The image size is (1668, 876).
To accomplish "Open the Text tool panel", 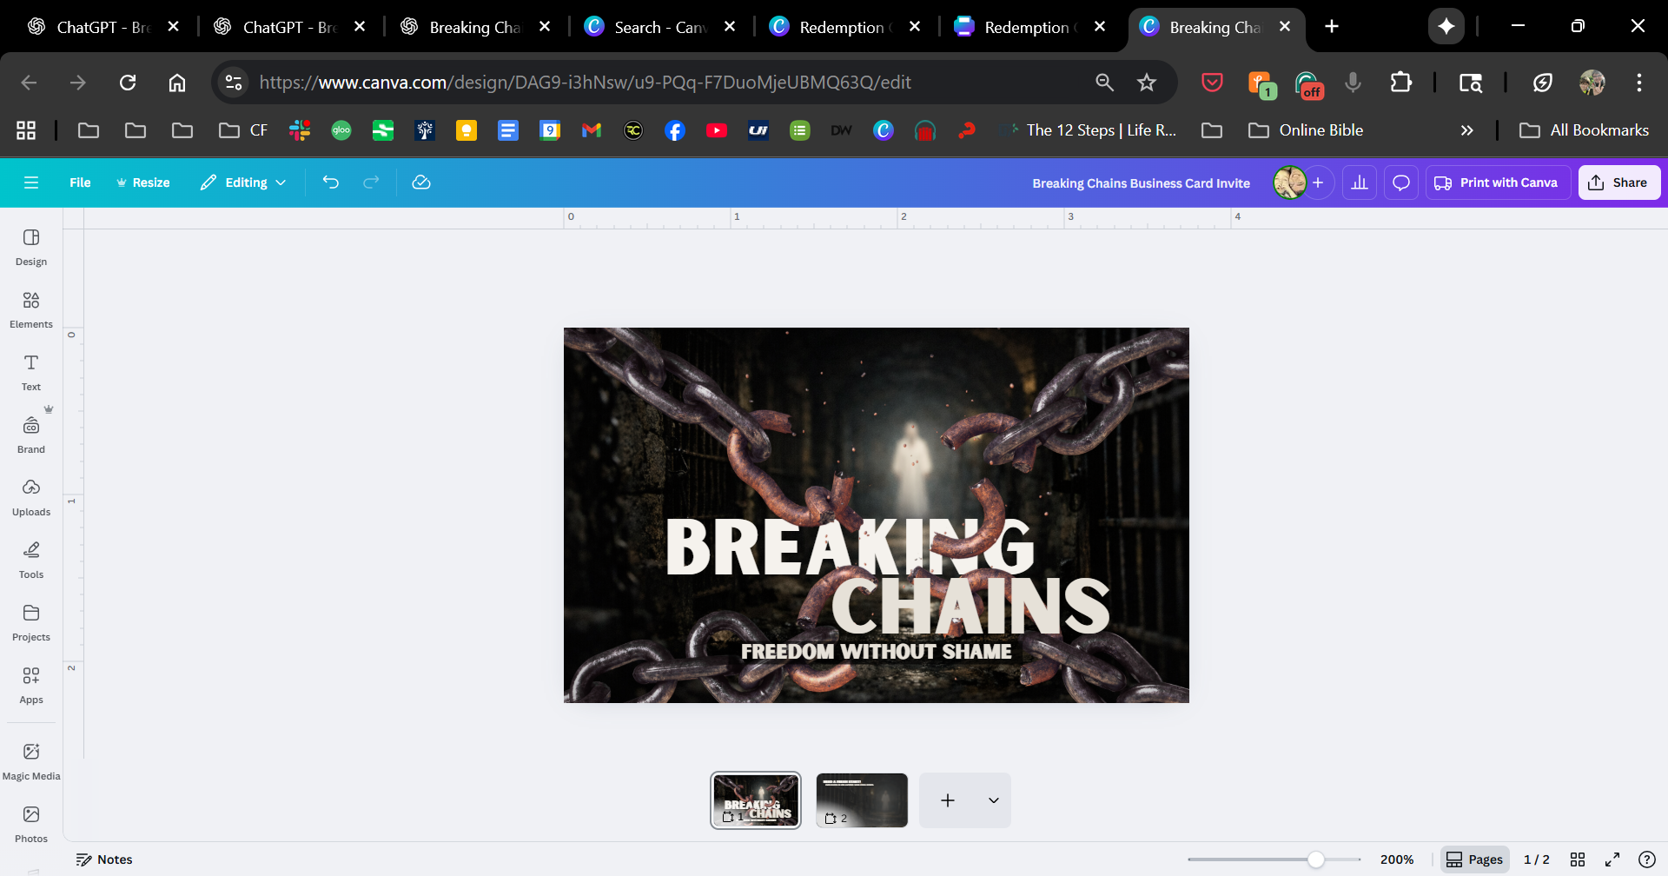I will point(31,372).
